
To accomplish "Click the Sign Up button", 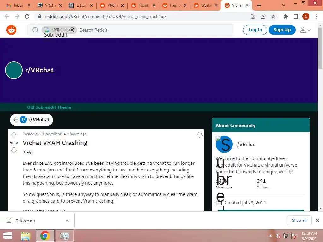I will (282, 30).
